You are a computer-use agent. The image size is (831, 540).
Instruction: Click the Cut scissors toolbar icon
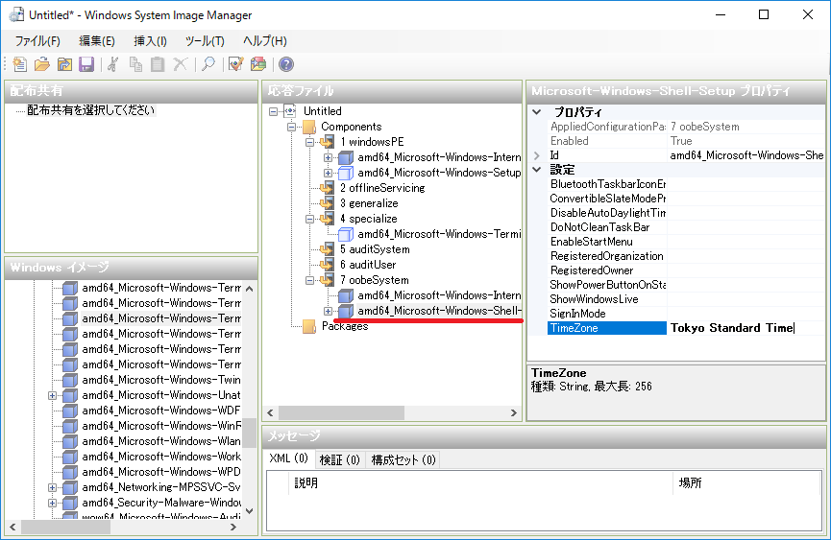(x=113, y=64)
